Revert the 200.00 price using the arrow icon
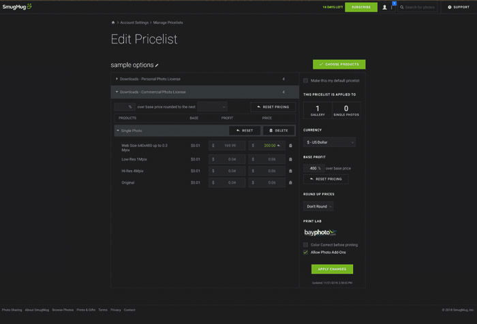 pyautogui.click(x=279, y=146)
